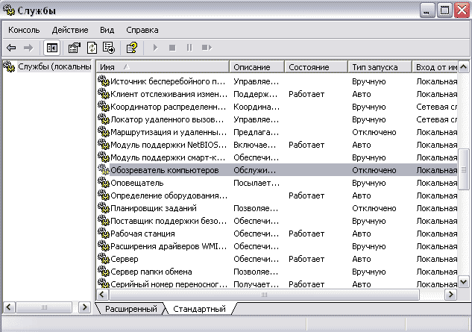Screen dimensions: 472x332
Task: Select Определение оборудования… service
Action: (x=169, y=195)
